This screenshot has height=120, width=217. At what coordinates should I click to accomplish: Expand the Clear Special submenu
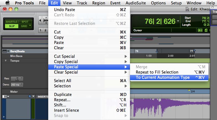click(x=89, y=72)
